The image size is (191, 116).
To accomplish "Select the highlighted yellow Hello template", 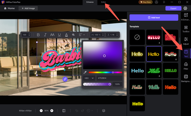I will click(x=154, y=54).
